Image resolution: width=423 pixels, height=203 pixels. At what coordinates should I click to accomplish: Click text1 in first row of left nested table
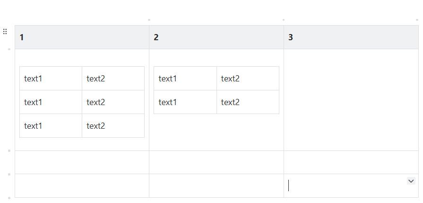[x=33, y=79]
